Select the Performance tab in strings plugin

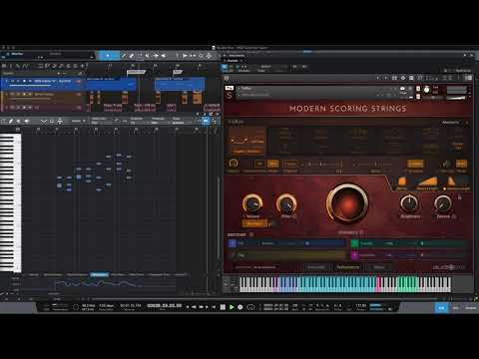click(x=348, y=267)
